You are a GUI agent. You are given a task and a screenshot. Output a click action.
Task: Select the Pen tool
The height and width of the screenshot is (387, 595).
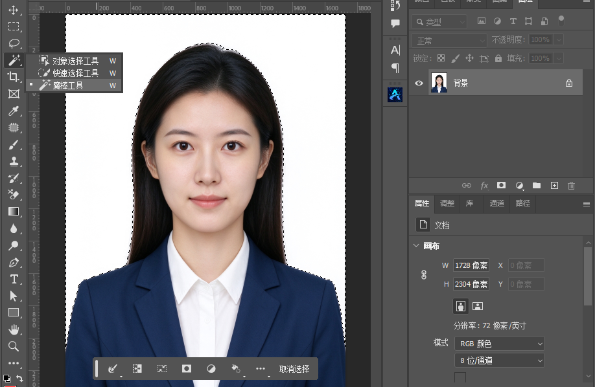(14, 262)
